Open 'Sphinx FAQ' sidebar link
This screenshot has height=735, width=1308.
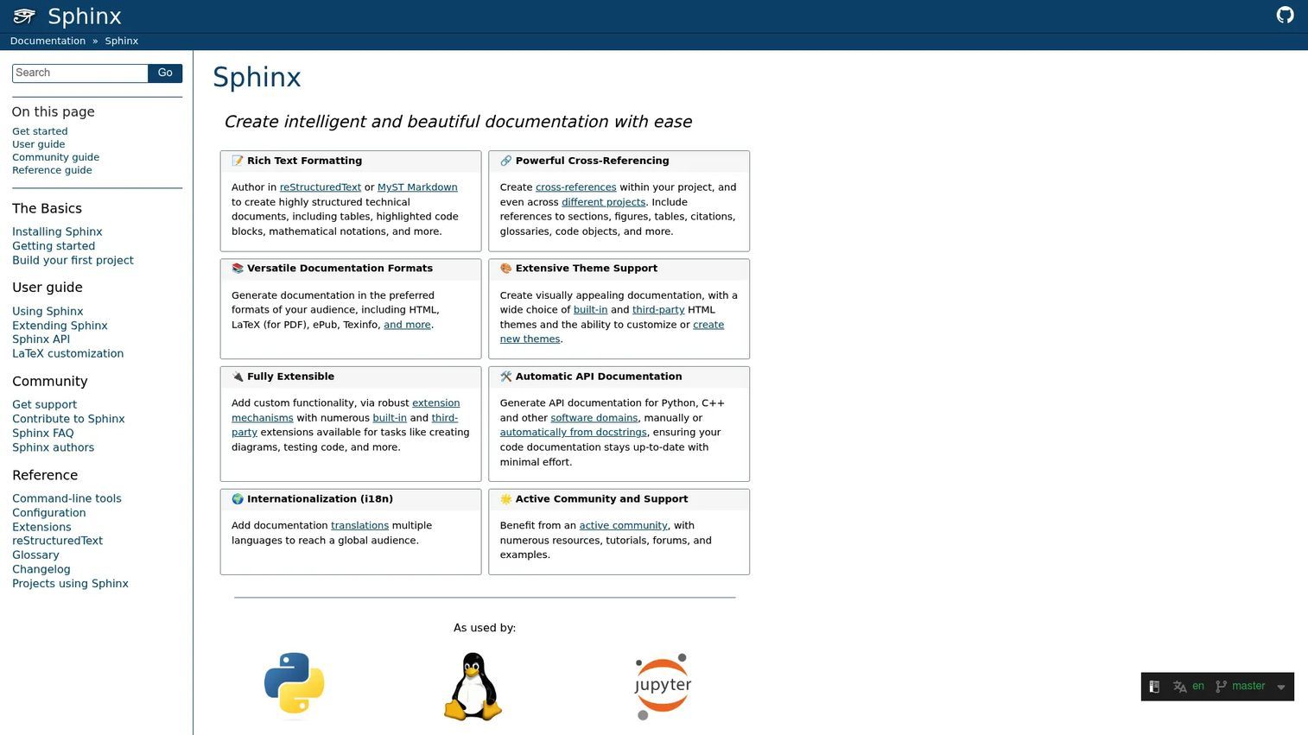[x=43, y=434]
